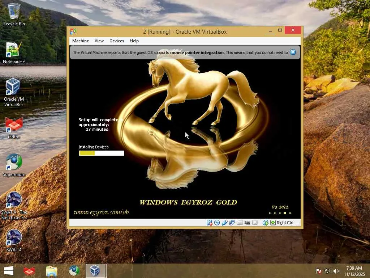This screenshot has height=278, width=370.
Task: Click the network adapters indicator in VirtualBox status bar
Action: click(x=232, y=223)
